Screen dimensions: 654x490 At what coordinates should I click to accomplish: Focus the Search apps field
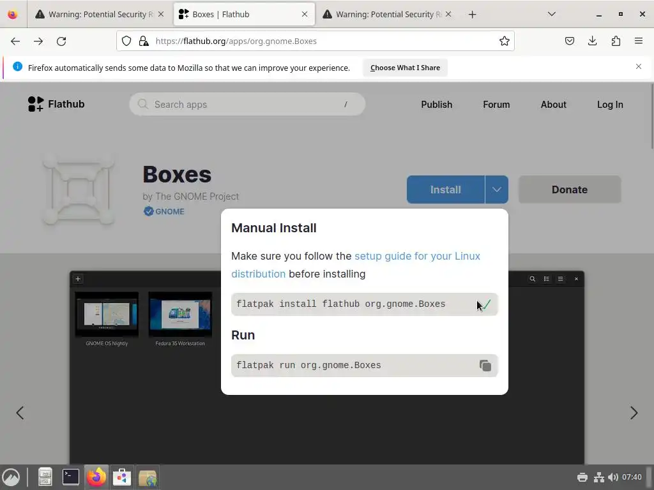pyautogui.click(x=247, y=104)
